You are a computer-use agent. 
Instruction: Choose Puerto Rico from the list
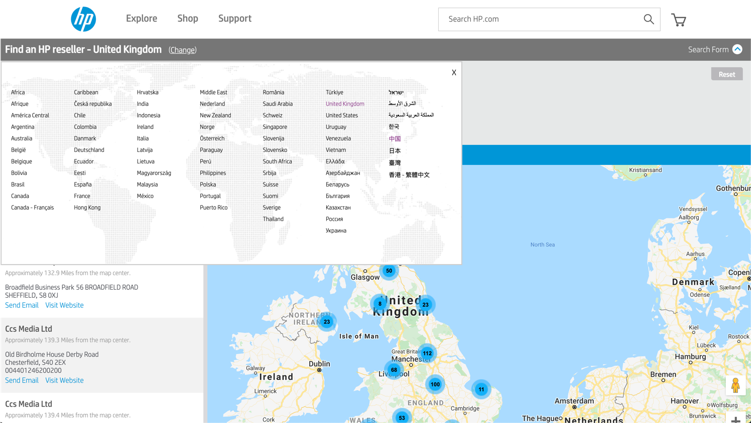click(x=213, y=207)
